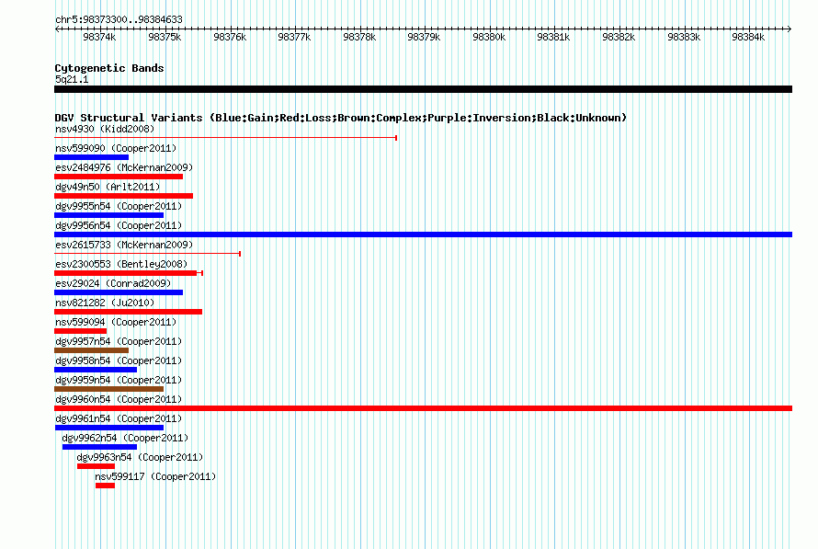Click the DGV Structural Variants track title
The image size is (818, 549).
click(341, 118)
